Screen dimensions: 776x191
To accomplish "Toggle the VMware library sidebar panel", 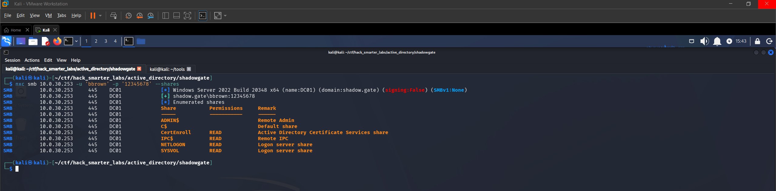I will 166,15.
